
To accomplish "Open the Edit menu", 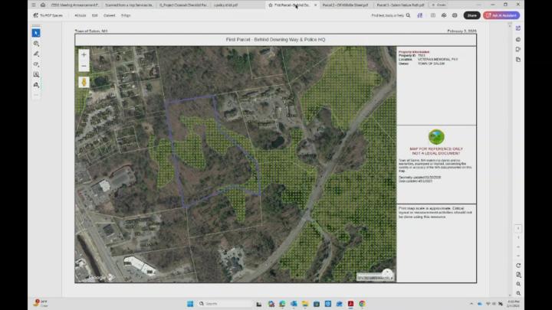I will (94, 15).
